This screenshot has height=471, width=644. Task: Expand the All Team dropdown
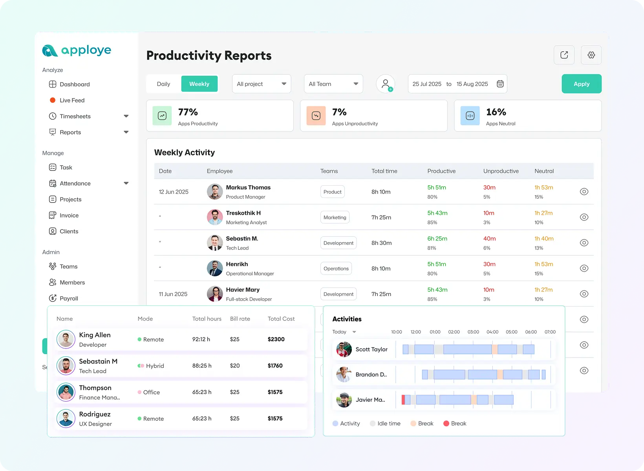[x=333, y=84]
